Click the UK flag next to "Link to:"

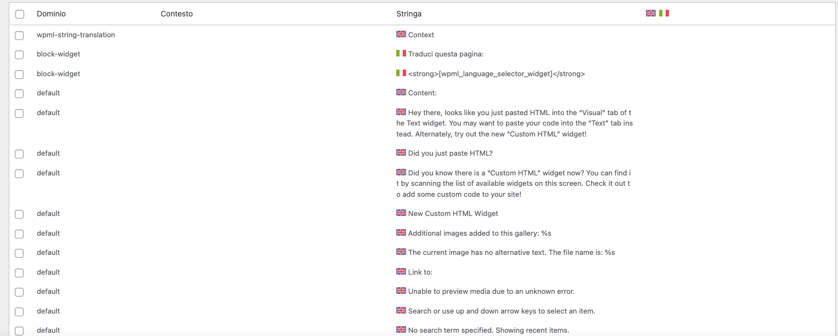[x=401, y=271]
